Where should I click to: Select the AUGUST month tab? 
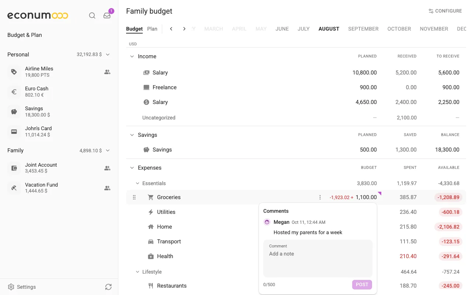point(329,29)
